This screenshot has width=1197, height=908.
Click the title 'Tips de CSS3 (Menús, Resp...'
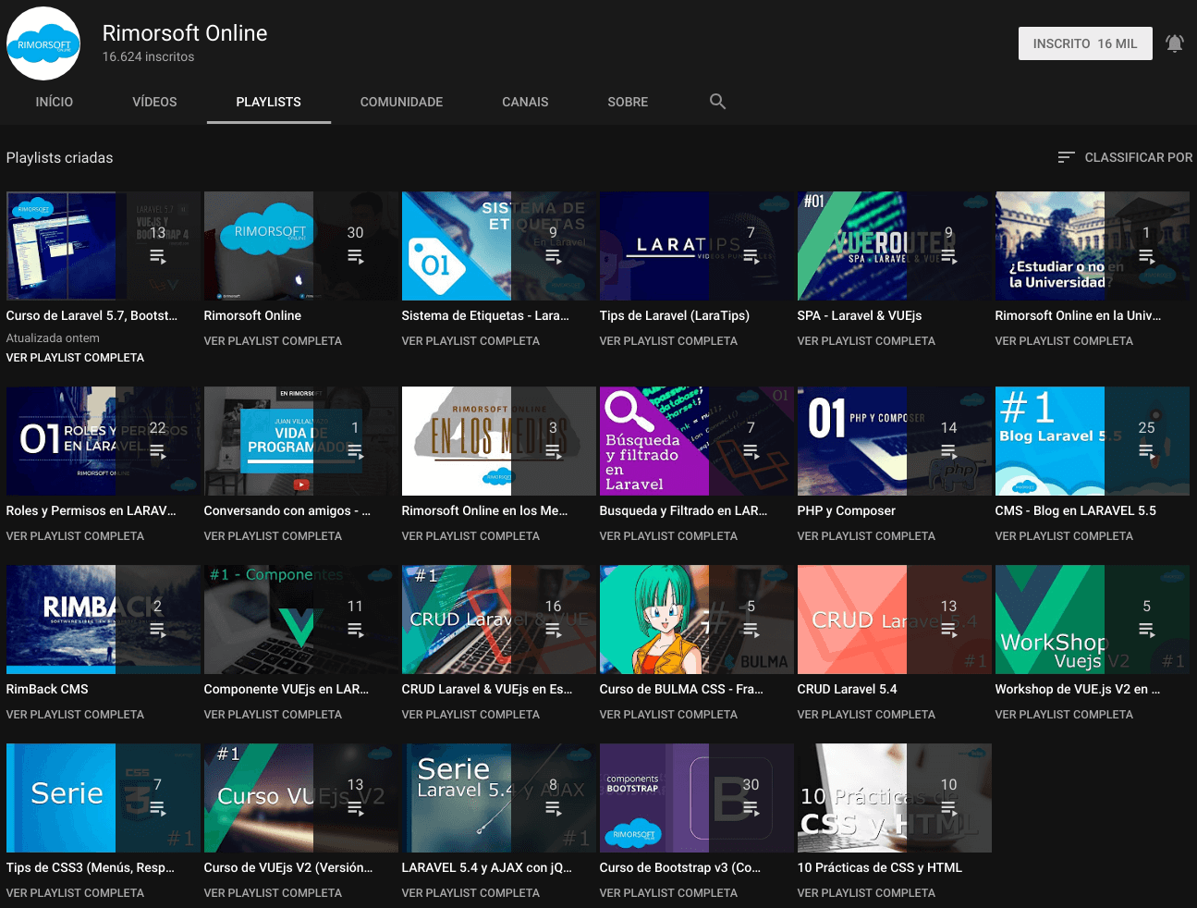90,867
